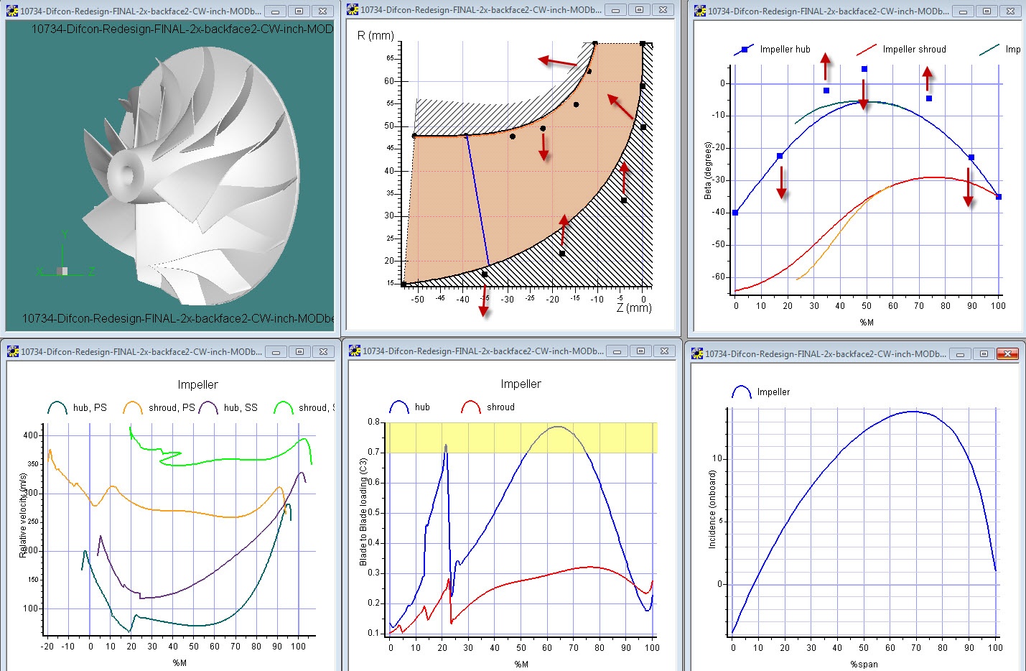Viewport: 1026px width, 671px height.
Task: Click the blue arc icon beside 'Impeller' in incidence legend
Action: (741, 392)
